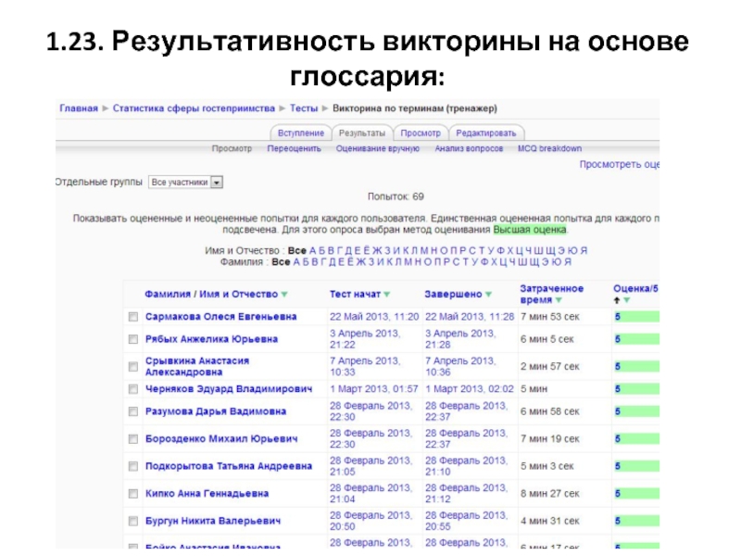The image size is (741, 556).
Task: Sort by Имя и Отчество header link
Action: click(239, 295)
